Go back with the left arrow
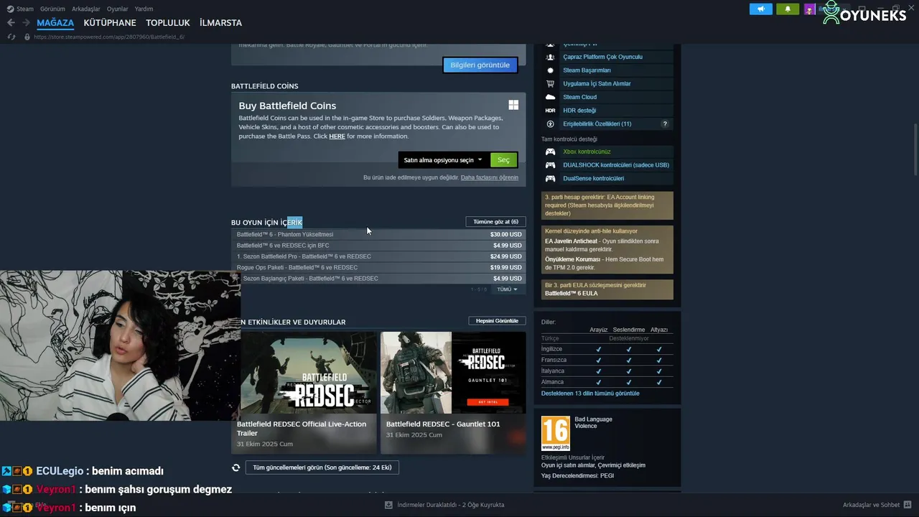Image resolution: width=919 pixels, height=517 pixels. [x=11, y=23]
